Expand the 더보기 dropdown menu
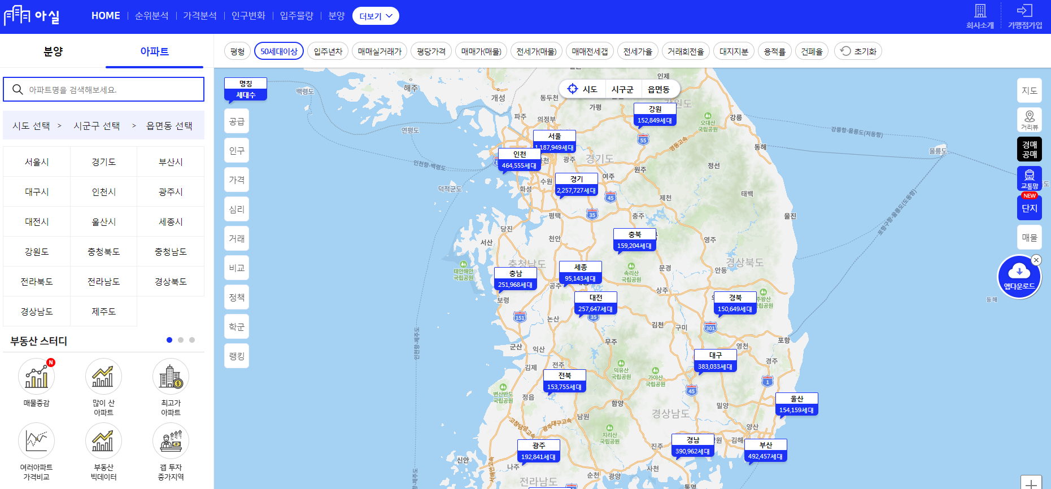The image size is (1051, 489). [x=376, y=16]
